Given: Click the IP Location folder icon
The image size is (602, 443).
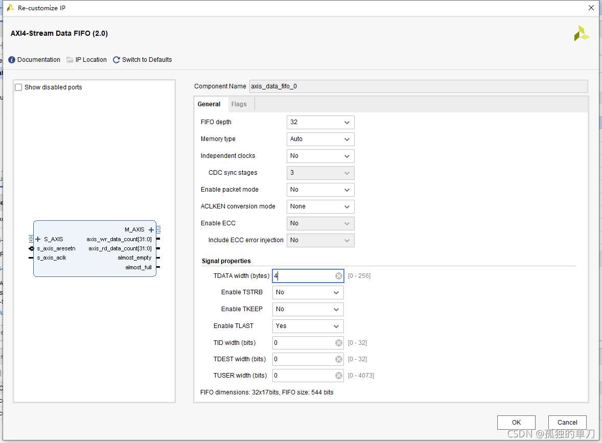Looking at the screenshot, I should tap(70, 60).
